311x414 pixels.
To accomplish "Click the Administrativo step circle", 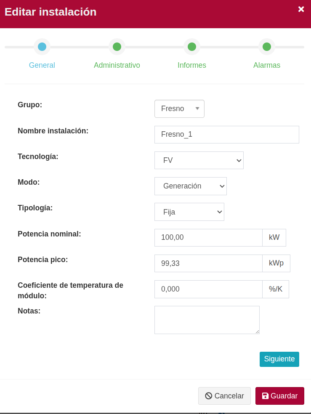I will (117, 47).
